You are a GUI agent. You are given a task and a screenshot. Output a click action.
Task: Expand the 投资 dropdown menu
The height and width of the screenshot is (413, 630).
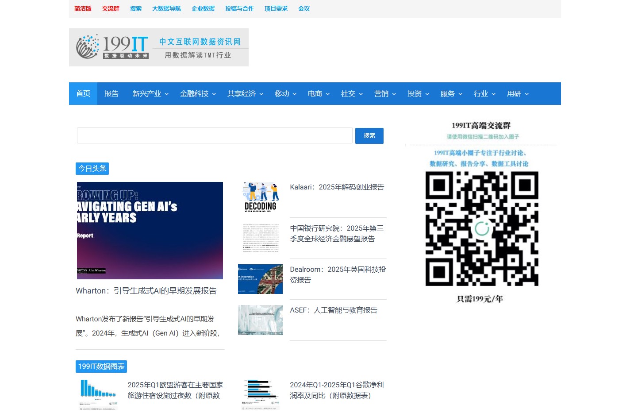point(418,93)
